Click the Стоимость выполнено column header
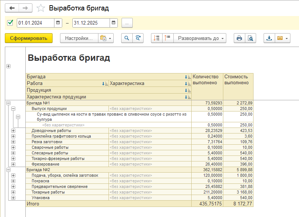This screenshot has height=217, width=299. (x=238, y=87)
